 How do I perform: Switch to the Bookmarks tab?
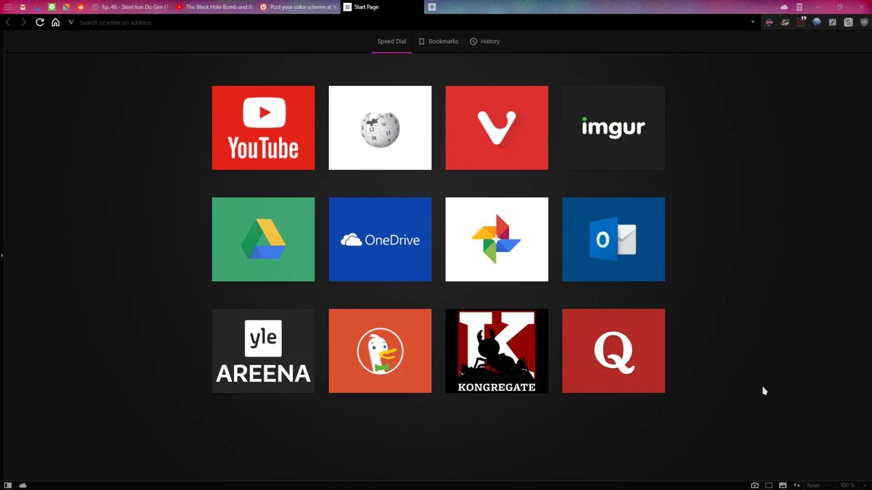pyautogui.click(x=438, y=41)
